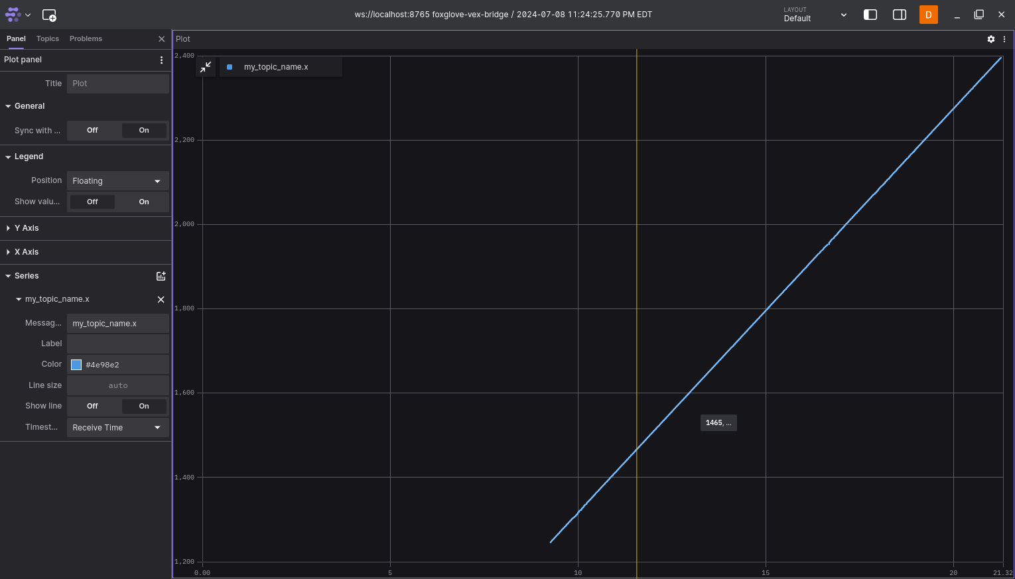Click the Foxglove app logo menu

(x=17, y=15)
